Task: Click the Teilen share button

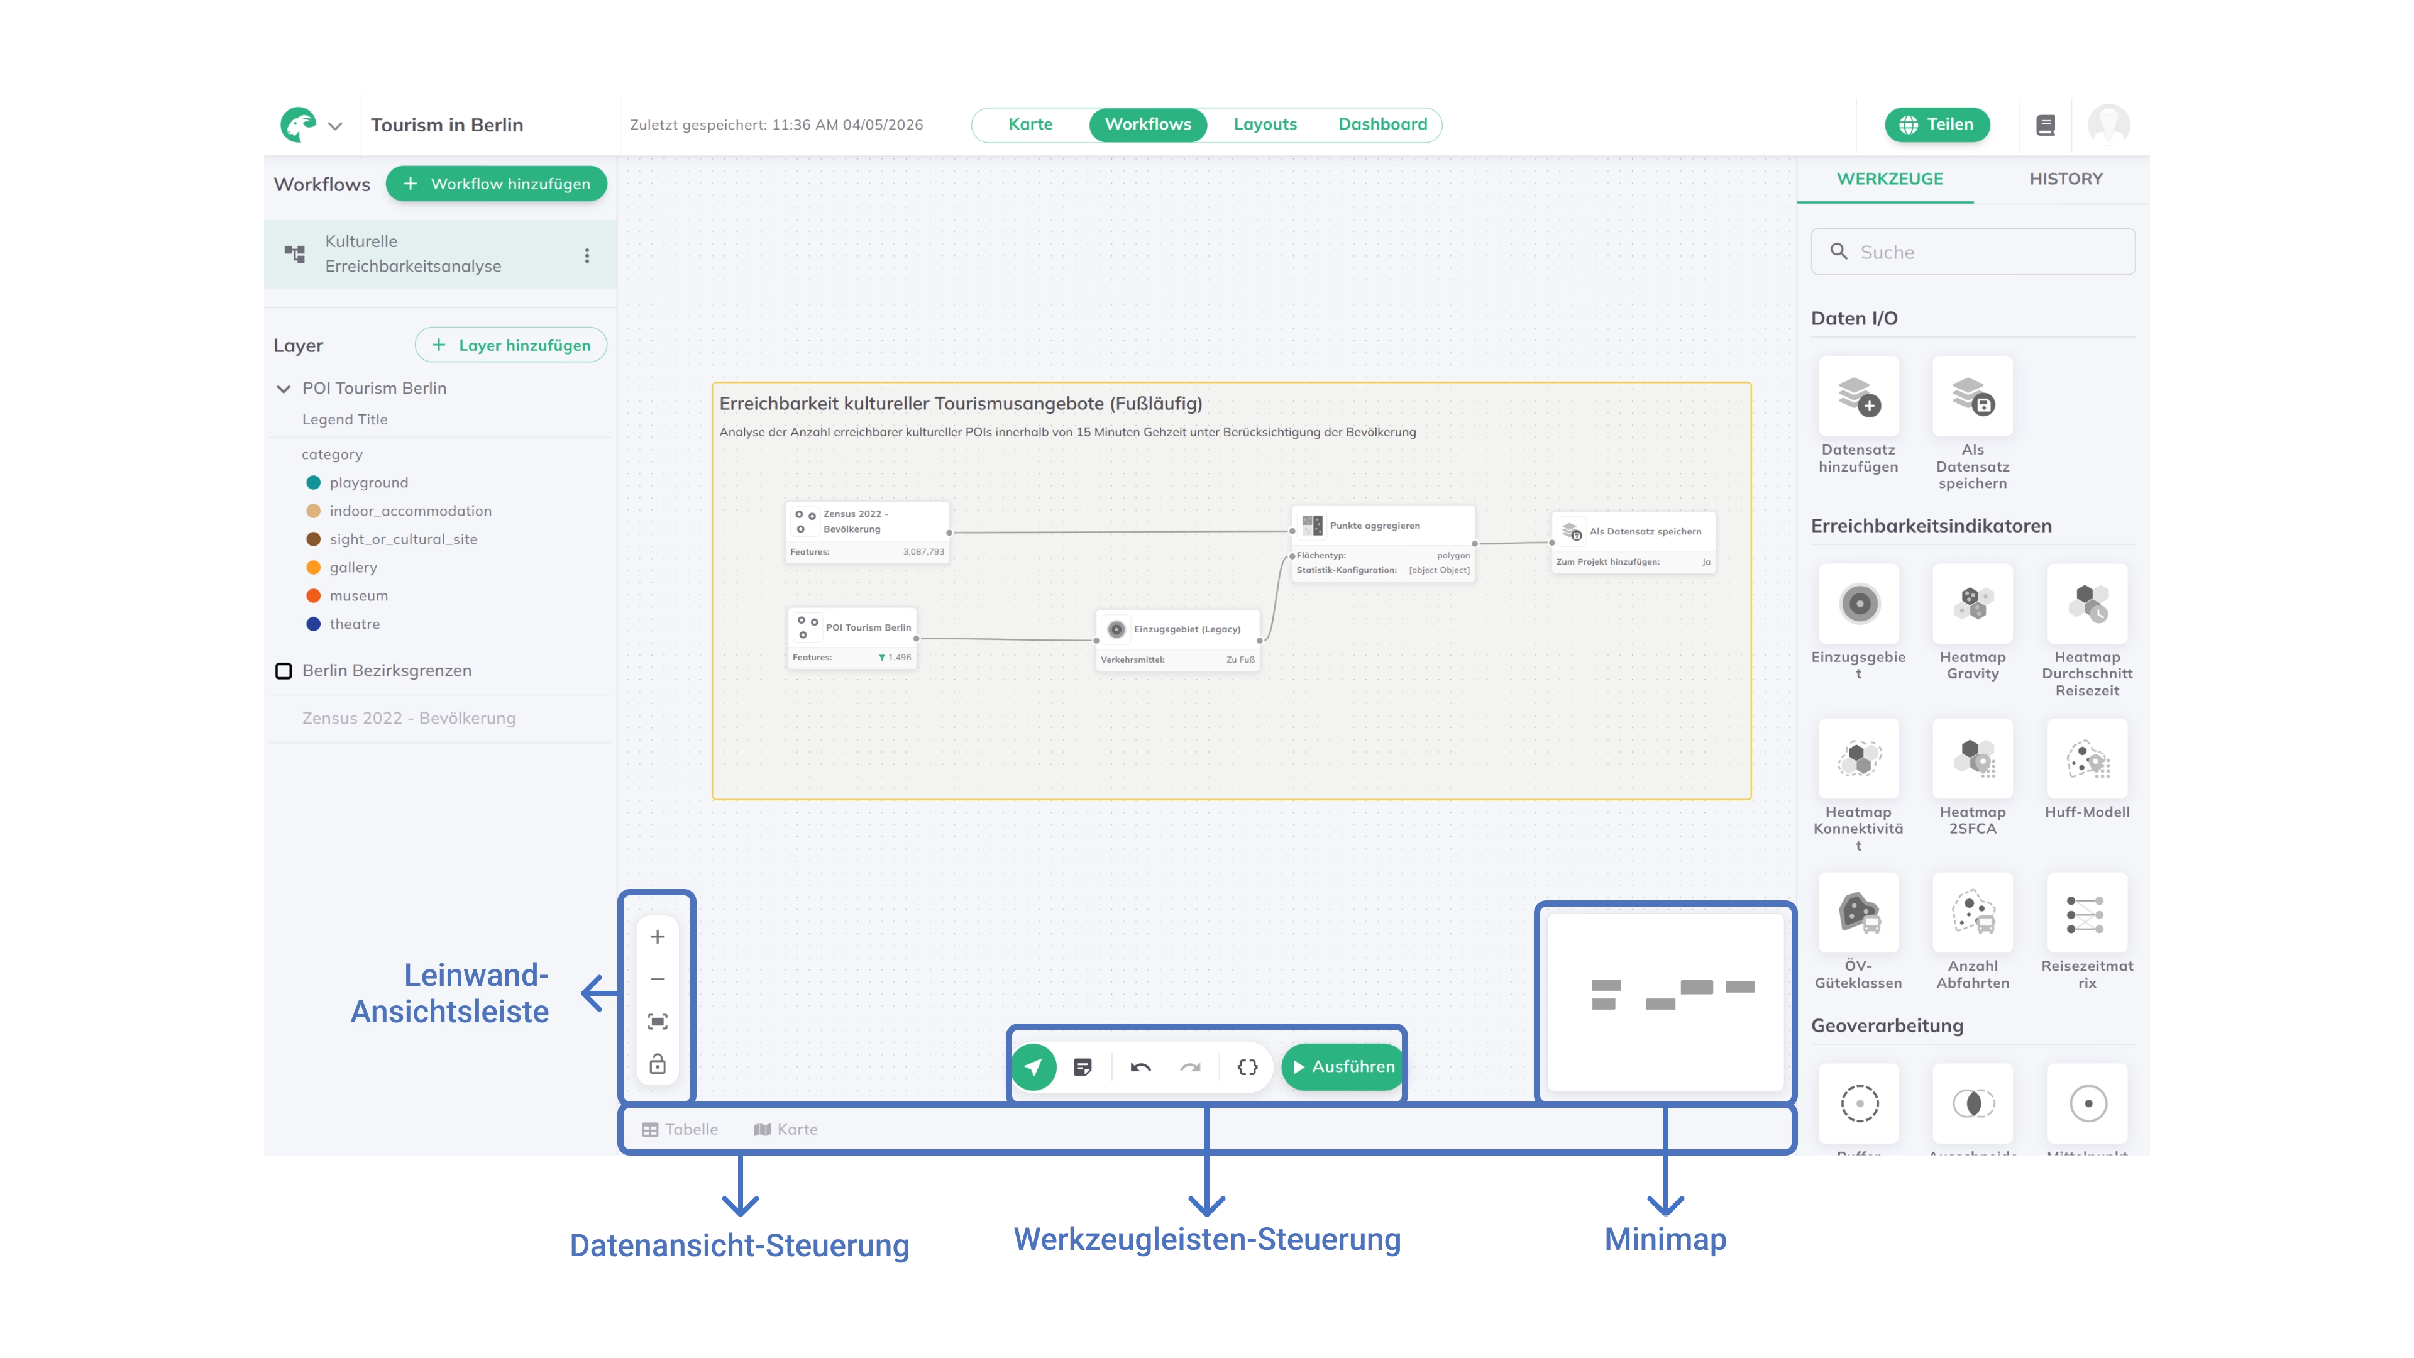Action: pos(1936,124)
